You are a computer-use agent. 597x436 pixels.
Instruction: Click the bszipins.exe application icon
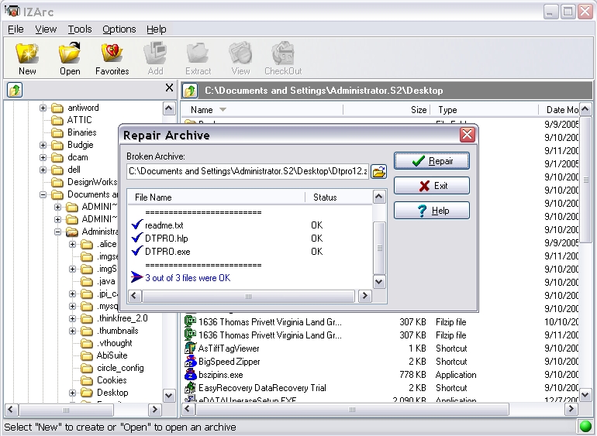point(190,375)
